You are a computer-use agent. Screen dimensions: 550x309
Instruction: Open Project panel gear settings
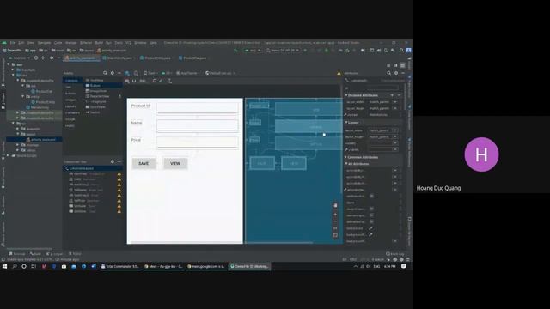pyautogui.click(x=52, y=58)
